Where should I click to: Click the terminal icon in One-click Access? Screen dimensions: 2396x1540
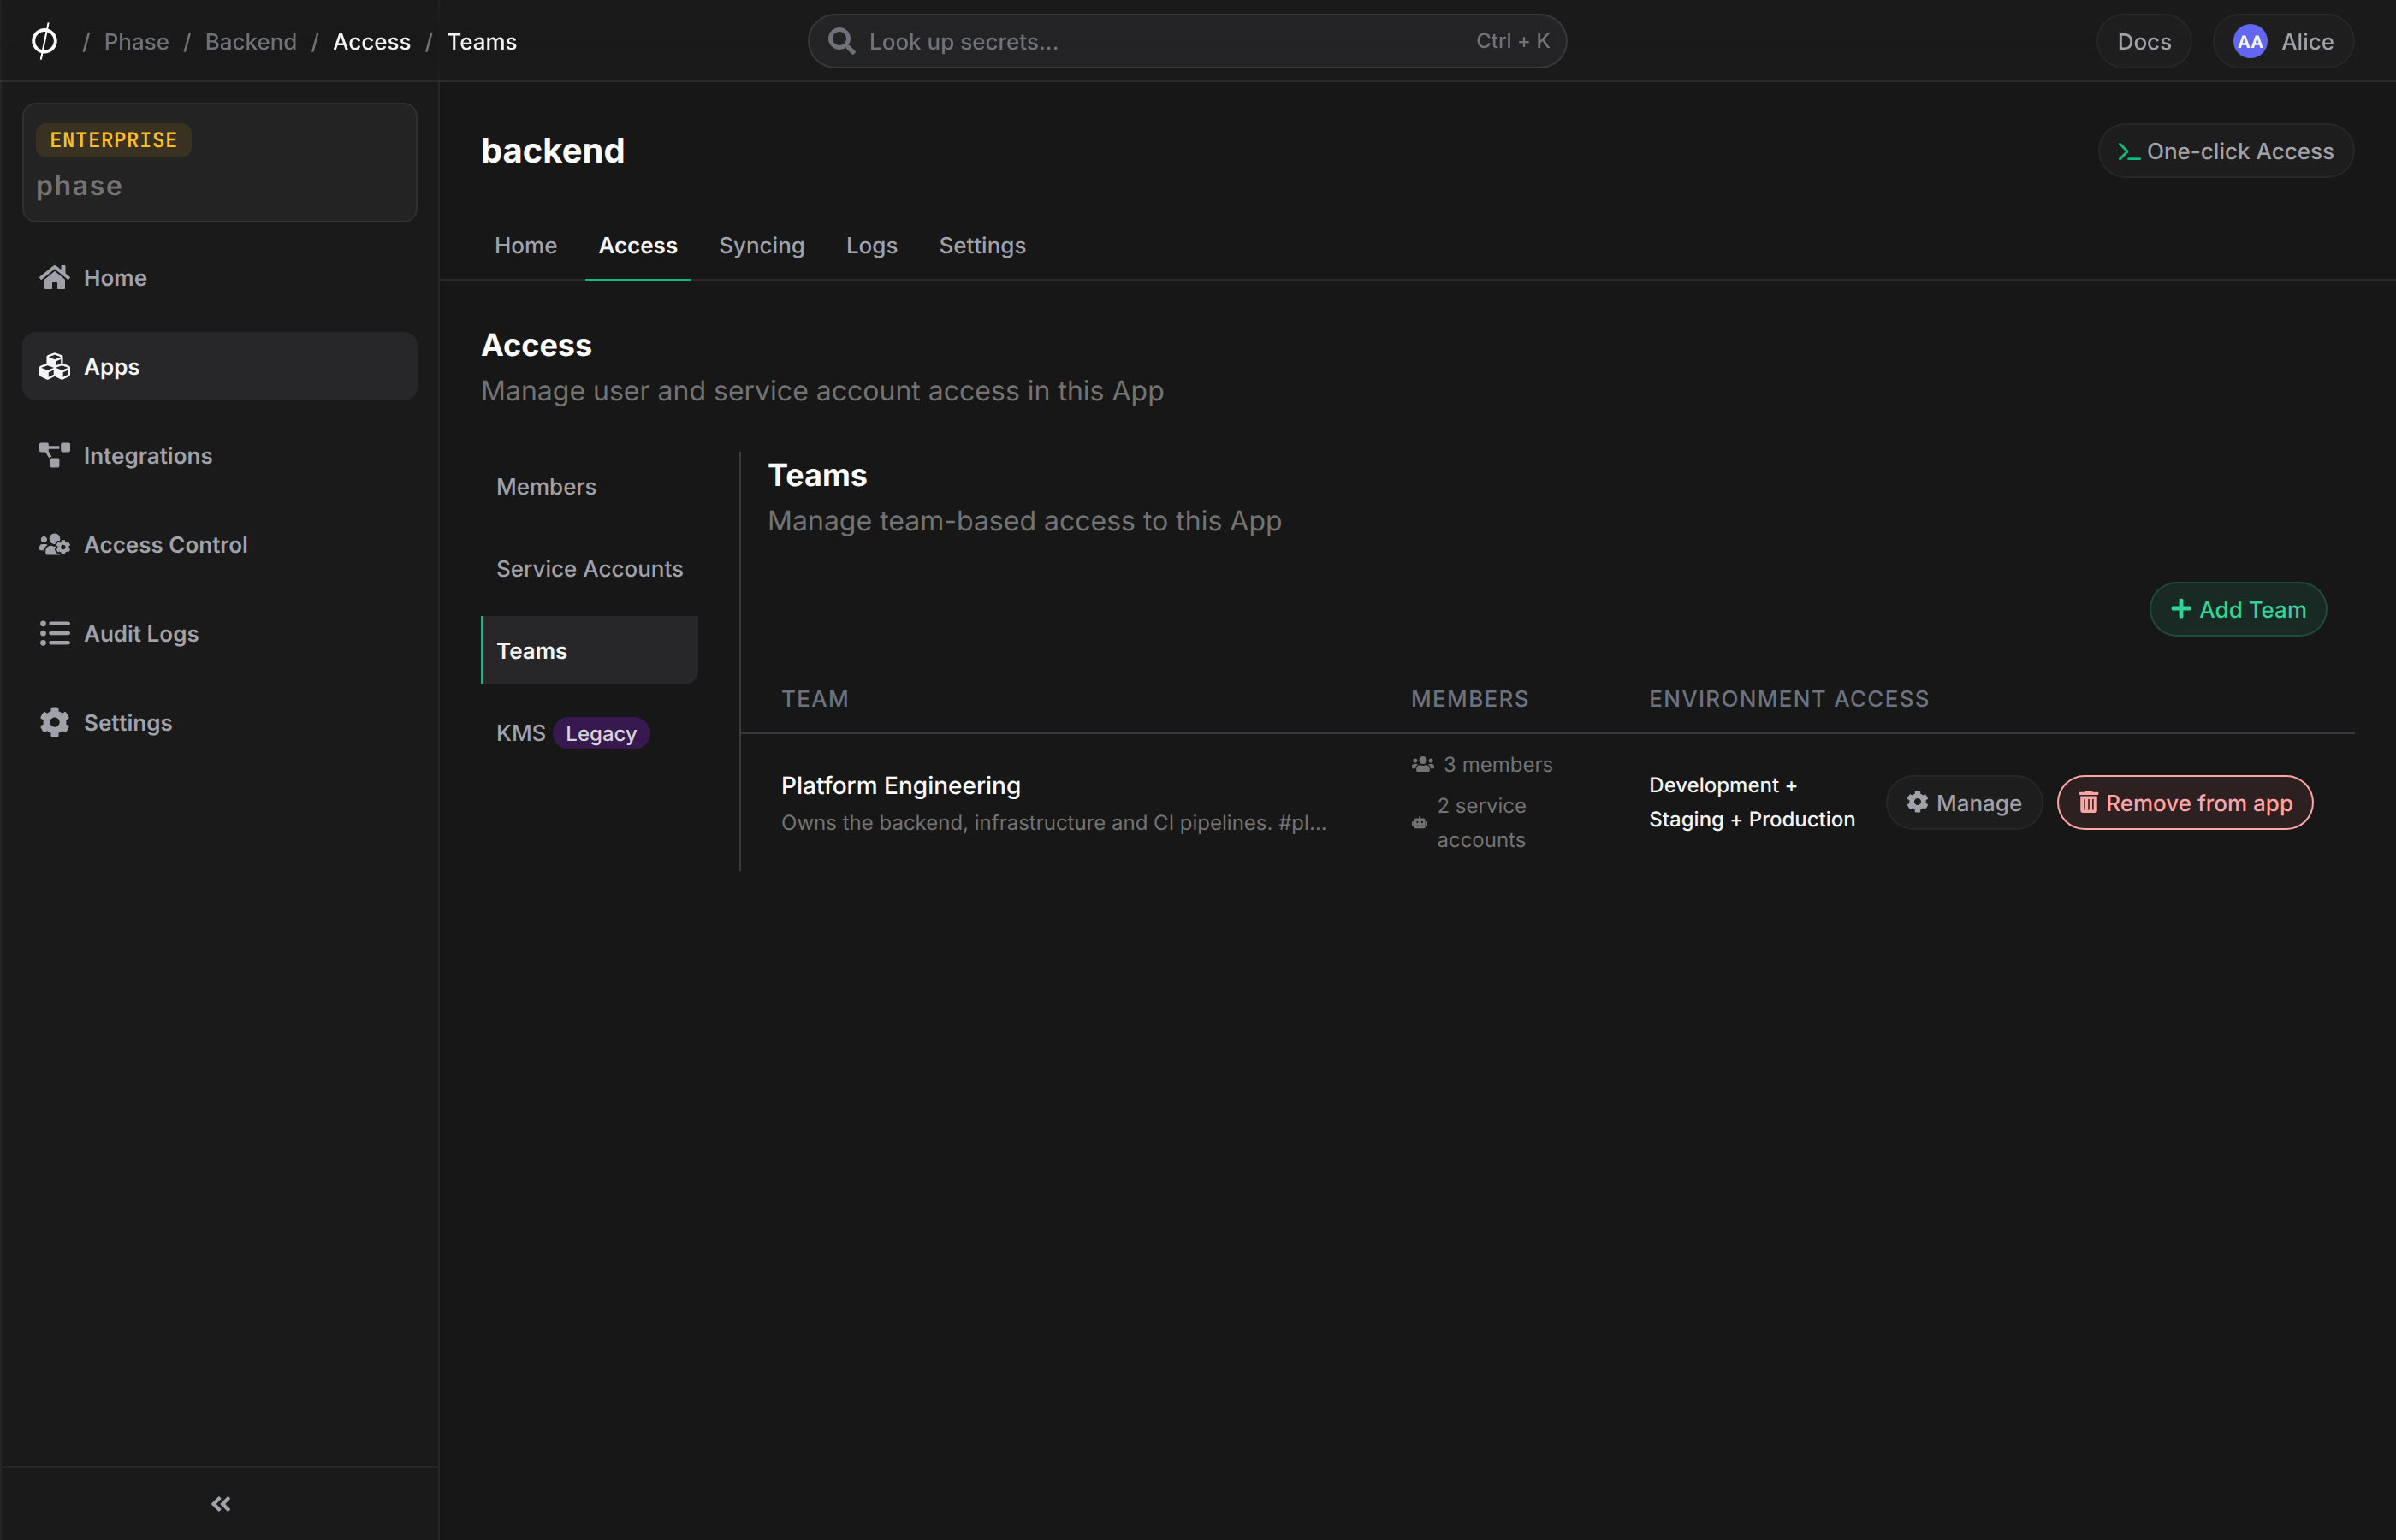[x=2128, y=151]
